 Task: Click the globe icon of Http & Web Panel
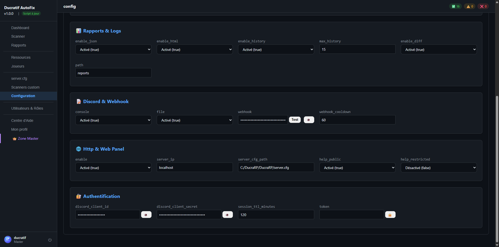[x=78, y=149]
